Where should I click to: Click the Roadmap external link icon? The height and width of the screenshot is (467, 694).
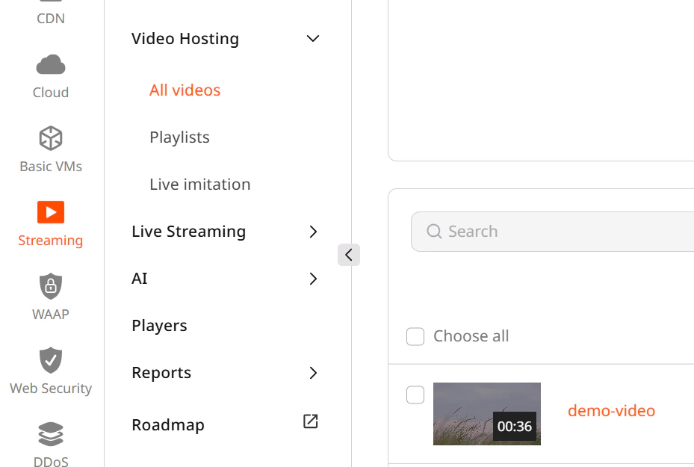[310, 421]
